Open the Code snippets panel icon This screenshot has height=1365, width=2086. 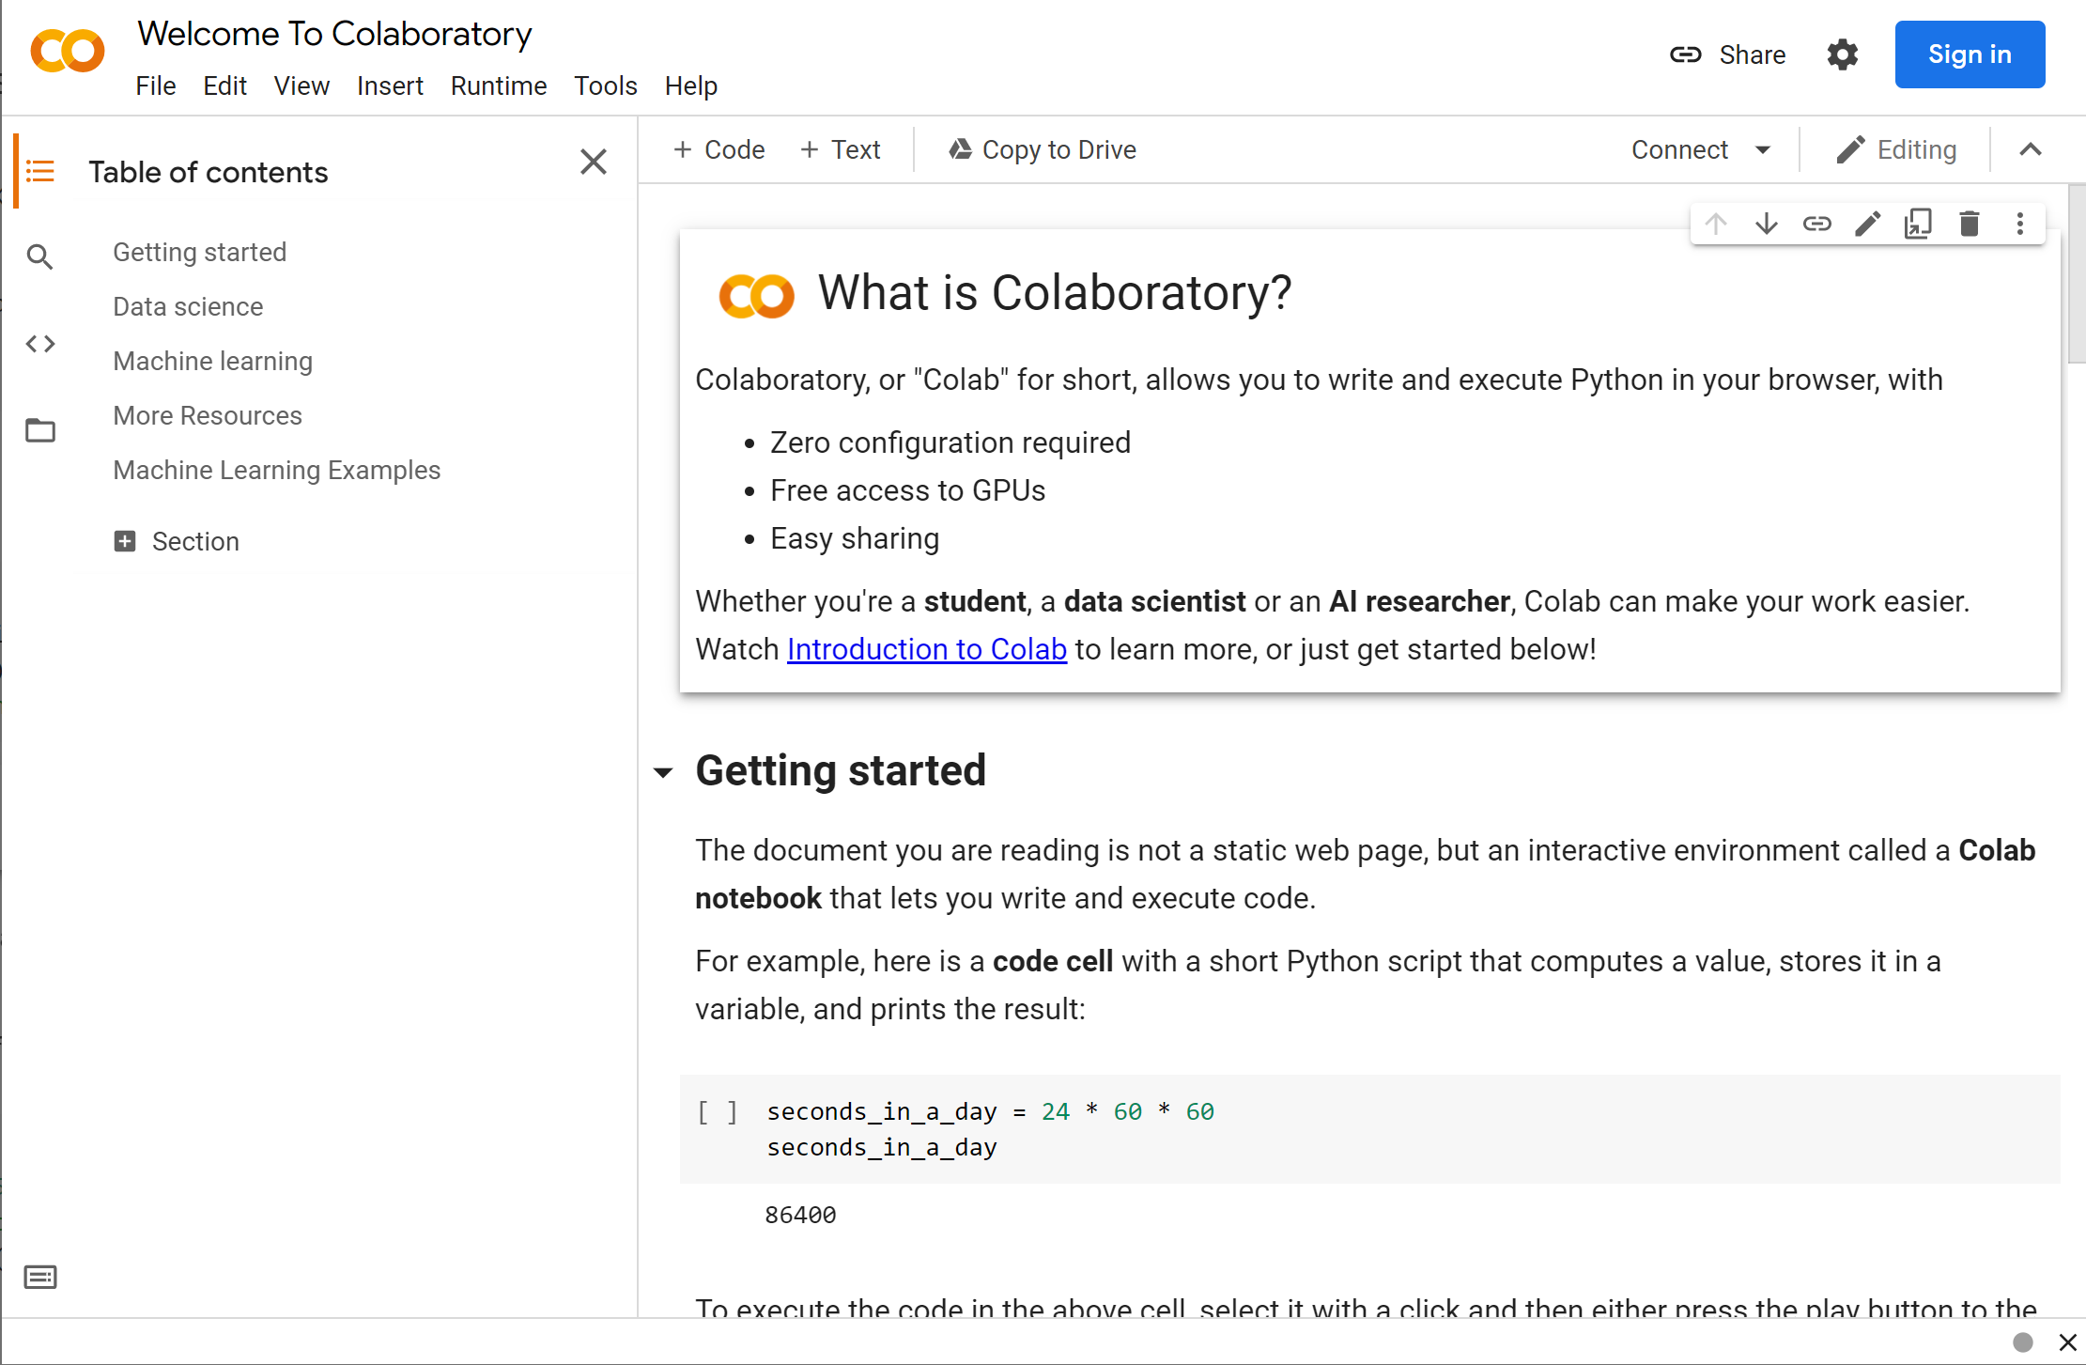40,344
